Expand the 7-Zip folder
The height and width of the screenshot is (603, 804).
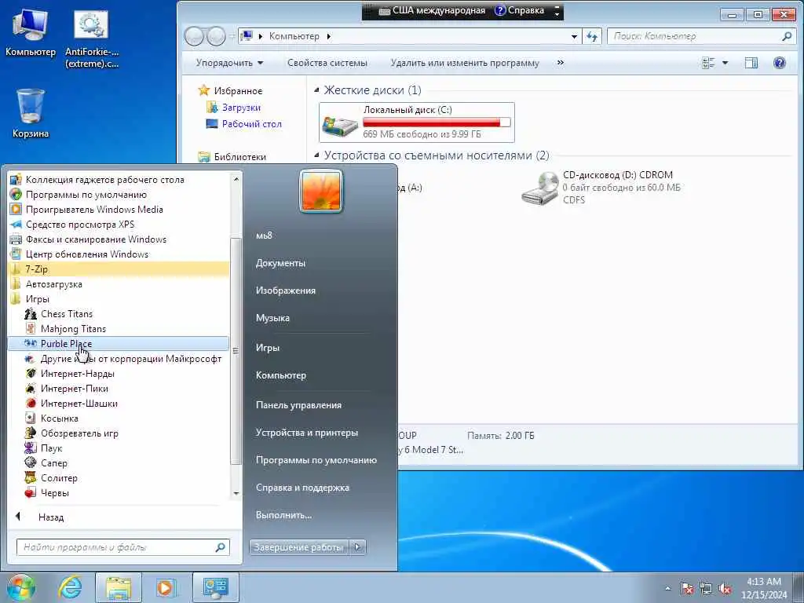(119, 269)
